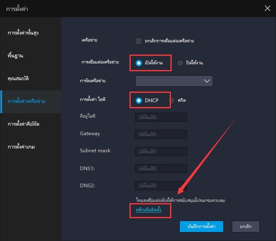Switch to the พื้นฐาน basic settings tab
The width and height of the screenshot is (276, 241).
15,55
